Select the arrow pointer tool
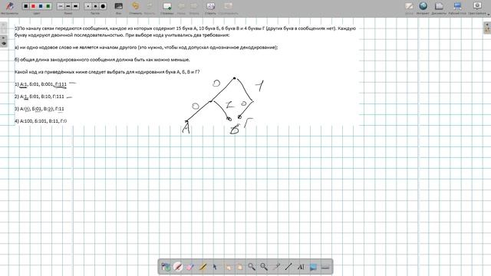Image resolution: width=491 pixels, height=276 pixels. (x=215, y=267)
